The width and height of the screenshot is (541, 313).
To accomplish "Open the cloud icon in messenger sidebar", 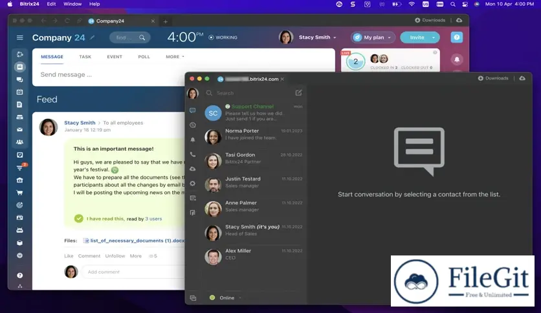I will [x=193, y=169].
